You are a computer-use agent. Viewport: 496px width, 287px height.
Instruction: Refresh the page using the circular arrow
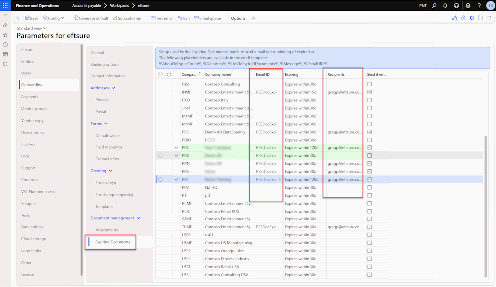tap(480, 18)
